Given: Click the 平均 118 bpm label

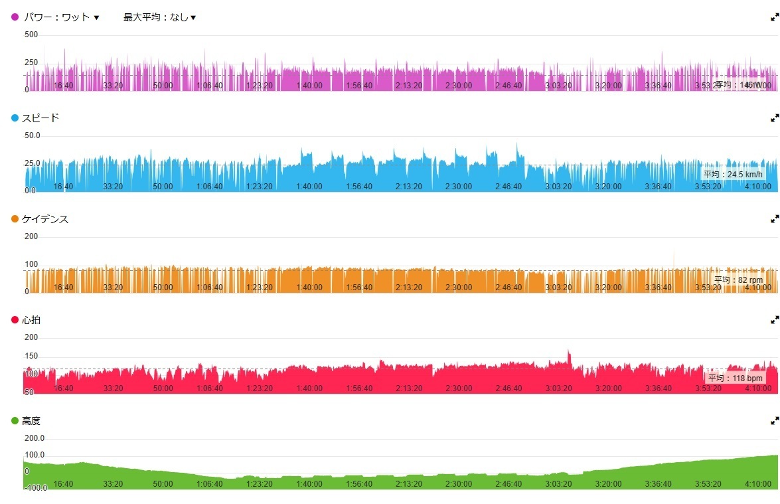Looking at the screenshot, I should [x=736, y=378].
